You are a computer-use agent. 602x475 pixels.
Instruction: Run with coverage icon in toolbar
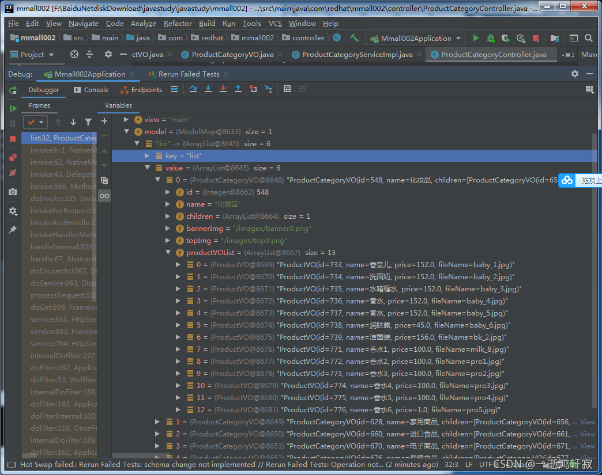coord(506,38)
